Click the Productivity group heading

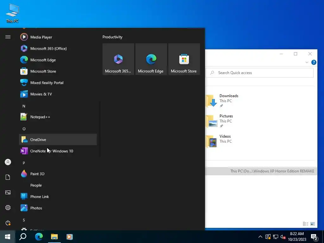click(x=112, y=37)
